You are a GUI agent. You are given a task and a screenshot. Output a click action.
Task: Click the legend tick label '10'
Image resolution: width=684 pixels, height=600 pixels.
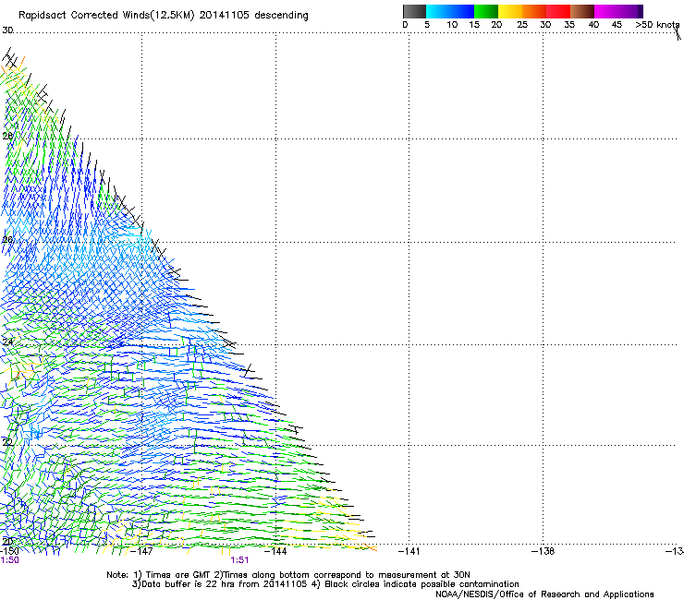point(452,25)
